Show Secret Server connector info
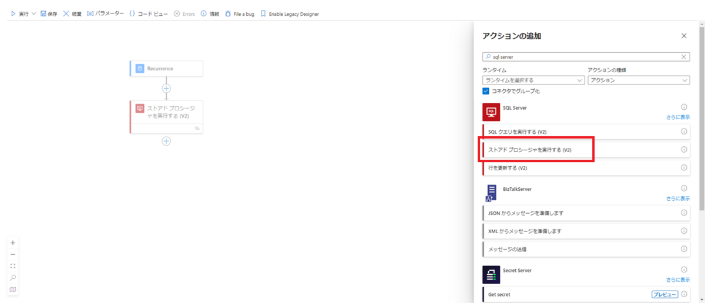705x303 pixels. pyautogui.click(x=684, y=270)
